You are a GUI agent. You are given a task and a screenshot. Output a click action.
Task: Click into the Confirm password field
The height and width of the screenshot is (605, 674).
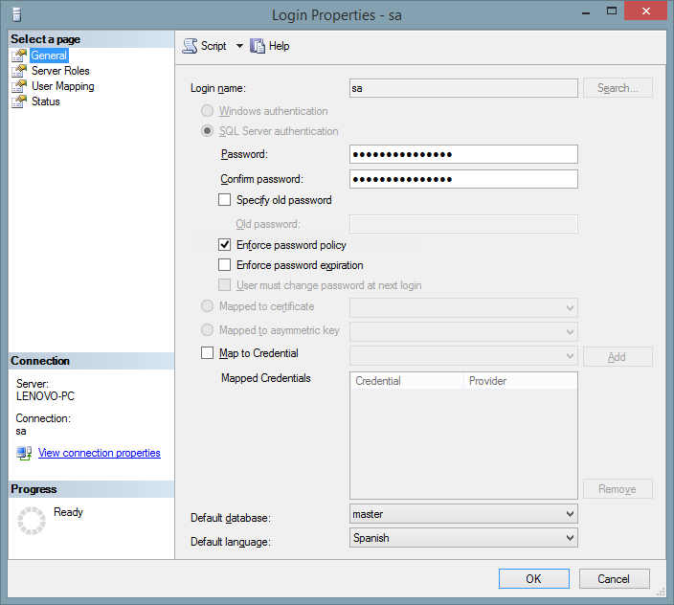point(463,179)
